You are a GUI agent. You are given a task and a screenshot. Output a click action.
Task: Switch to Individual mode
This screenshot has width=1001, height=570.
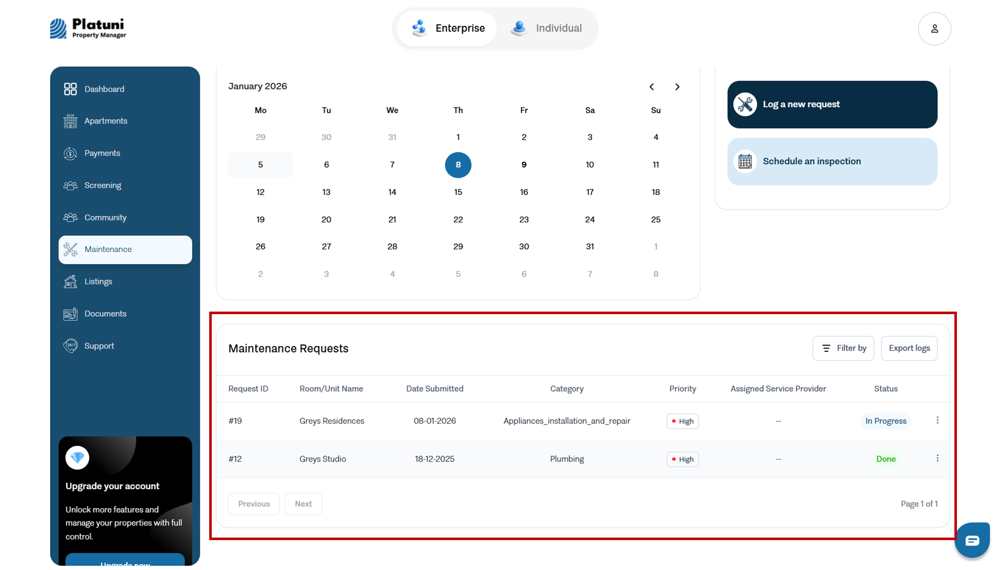click(546, 28)
